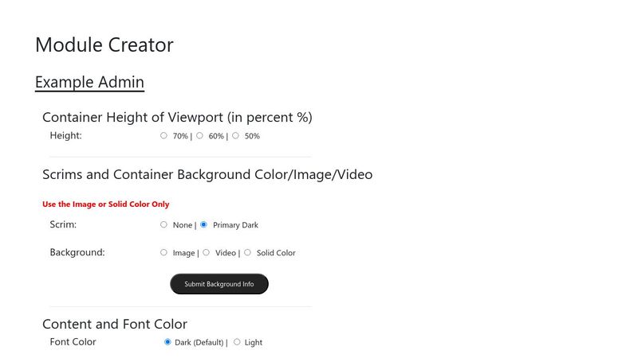Viewport: 638px width, 358px height.
Task: Choose Image as the background type
Action: (x=164, y=252)
